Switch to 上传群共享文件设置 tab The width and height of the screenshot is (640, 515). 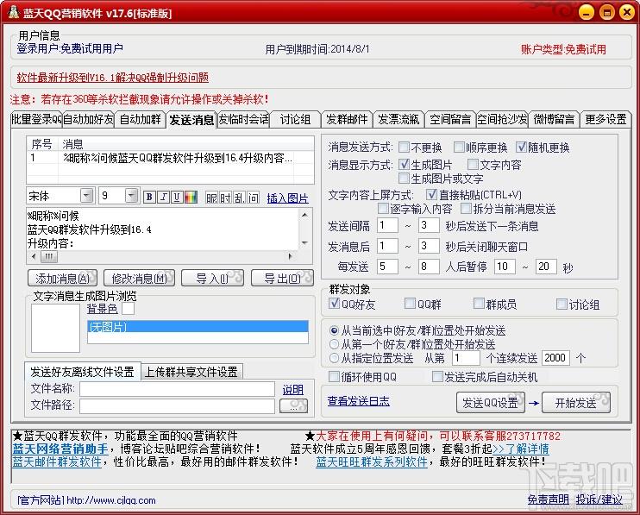pyautogui.click(x=191, y=371)
